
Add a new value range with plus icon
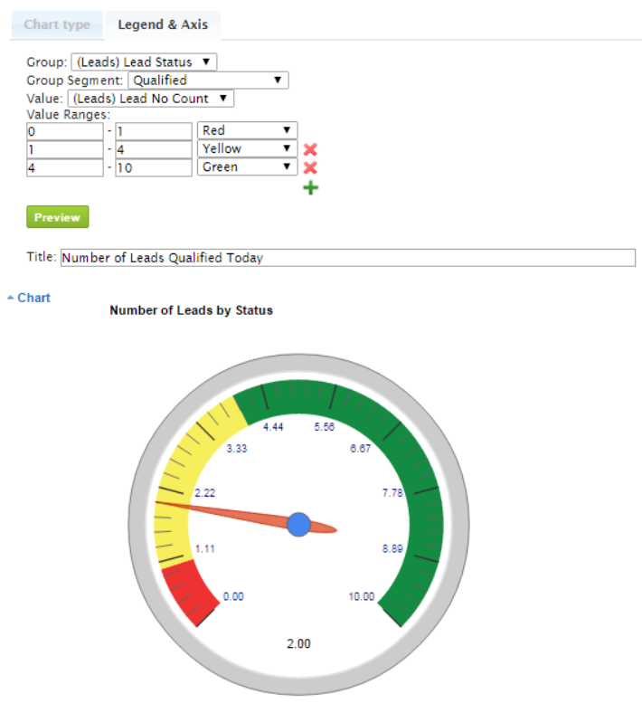[x=310, y=188]
